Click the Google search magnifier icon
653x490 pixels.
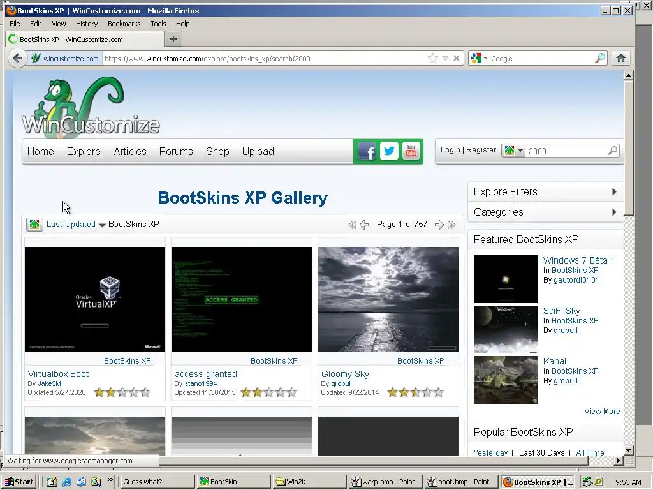click(x=600, y=58)
